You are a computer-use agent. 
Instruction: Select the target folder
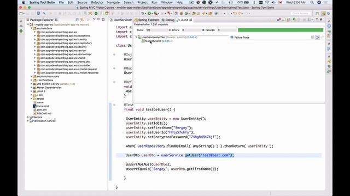coord(40,99)
